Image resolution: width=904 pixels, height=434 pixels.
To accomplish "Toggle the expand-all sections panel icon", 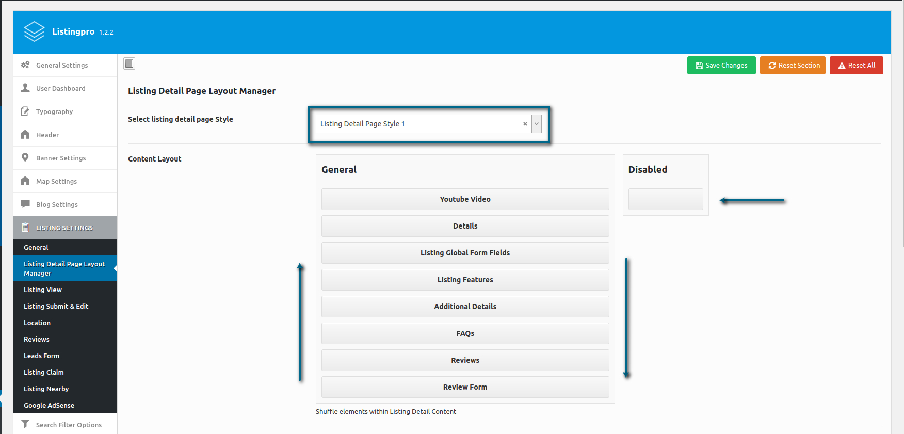I will [x=130, y=63].
